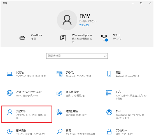Open the 簡単操作 title
This screenshot has width=154, height=140.
pyautogui.click(x=21, y=130)
